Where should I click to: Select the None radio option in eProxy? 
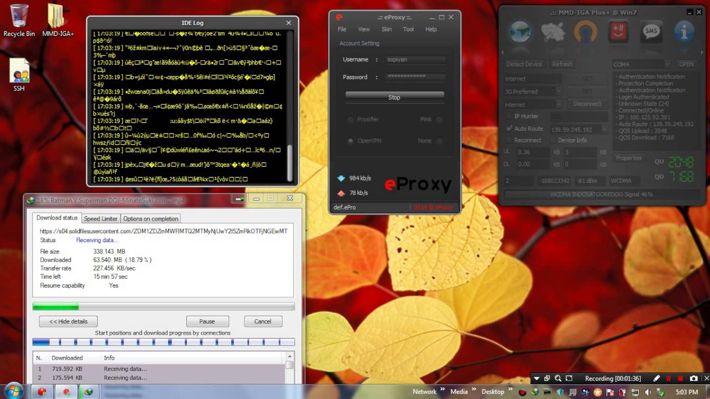[x=439, y=141]
